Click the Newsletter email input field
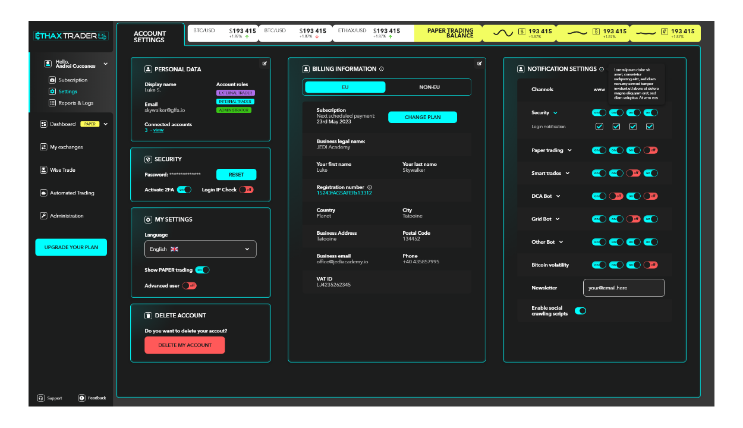Image resolution: width=743 pixels, height=428 pixels. 624,288
